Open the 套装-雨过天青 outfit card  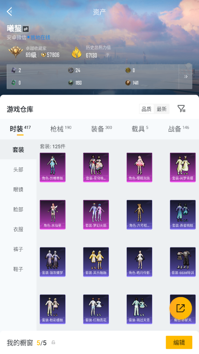click(139, 309)
